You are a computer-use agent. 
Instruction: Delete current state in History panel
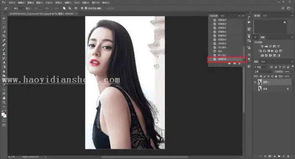tap(239, 63)
